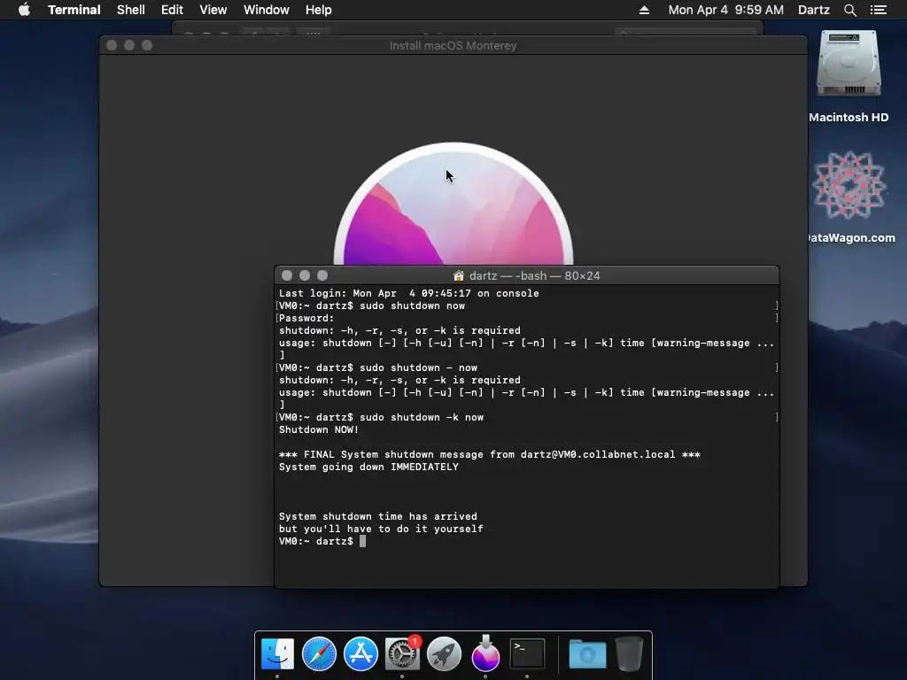Minimize the Install macOS Monterey window

[x=129, y=45]
